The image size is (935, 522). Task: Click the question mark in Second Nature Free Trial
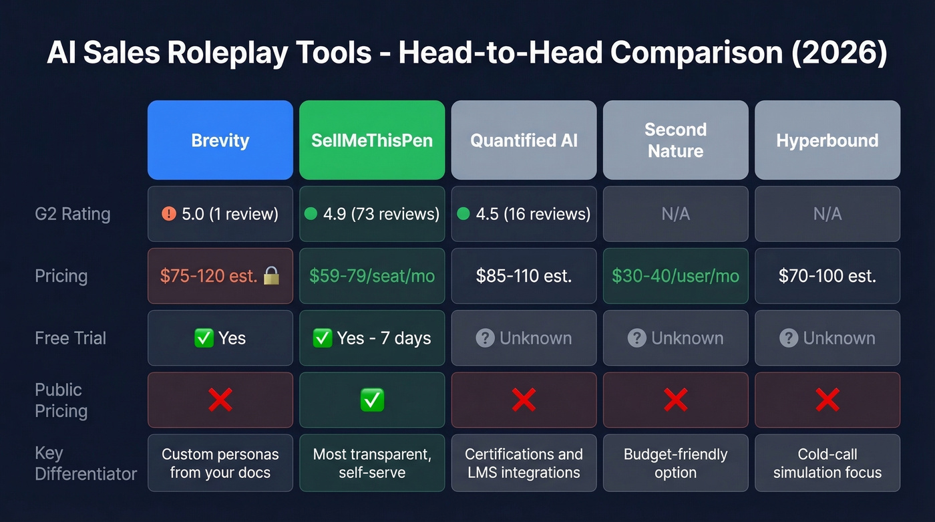(x=637, y=338)
